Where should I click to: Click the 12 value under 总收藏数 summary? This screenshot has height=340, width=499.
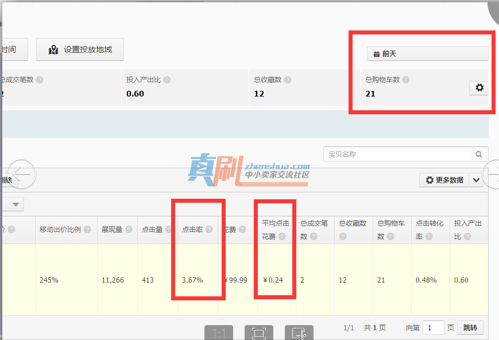coord(259,94)
